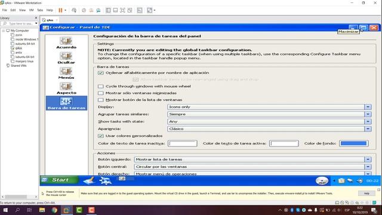
Task: Open the File menu
Action: pos(5,10)
